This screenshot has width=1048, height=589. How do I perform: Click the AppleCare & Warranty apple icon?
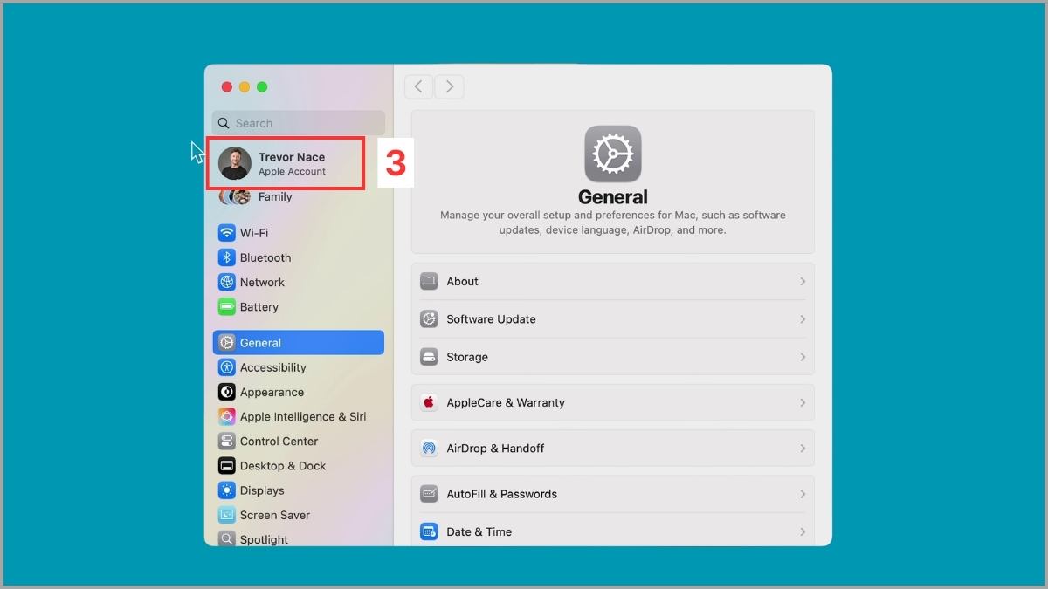point(429,402)
